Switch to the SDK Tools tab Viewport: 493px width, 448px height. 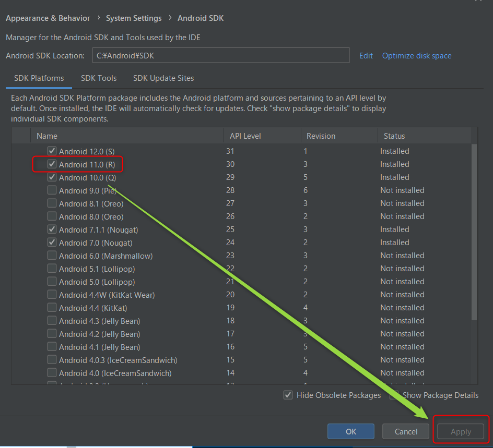(99, 78)
